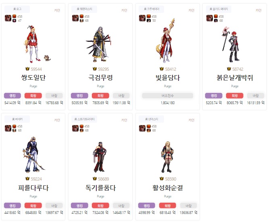Click the Purge guild name under 독기를품다
Image resolution: width=268 pixels, height=222 pixels.
pos(100,196)
